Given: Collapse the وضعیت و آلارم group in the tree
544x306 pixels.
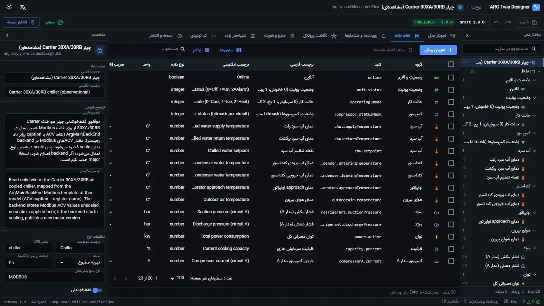Looking at the screenshot, I should (534, 80).
